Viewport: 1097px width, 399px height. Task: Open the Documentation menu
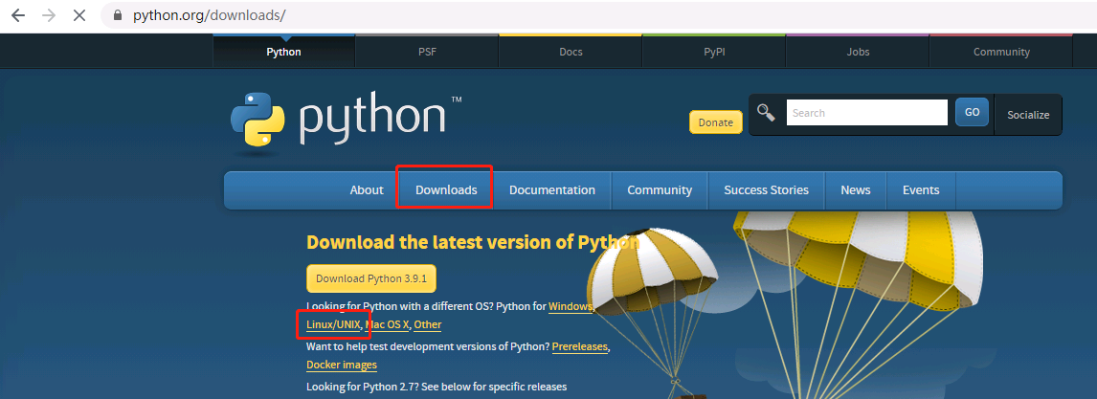(x=552, y=190)
